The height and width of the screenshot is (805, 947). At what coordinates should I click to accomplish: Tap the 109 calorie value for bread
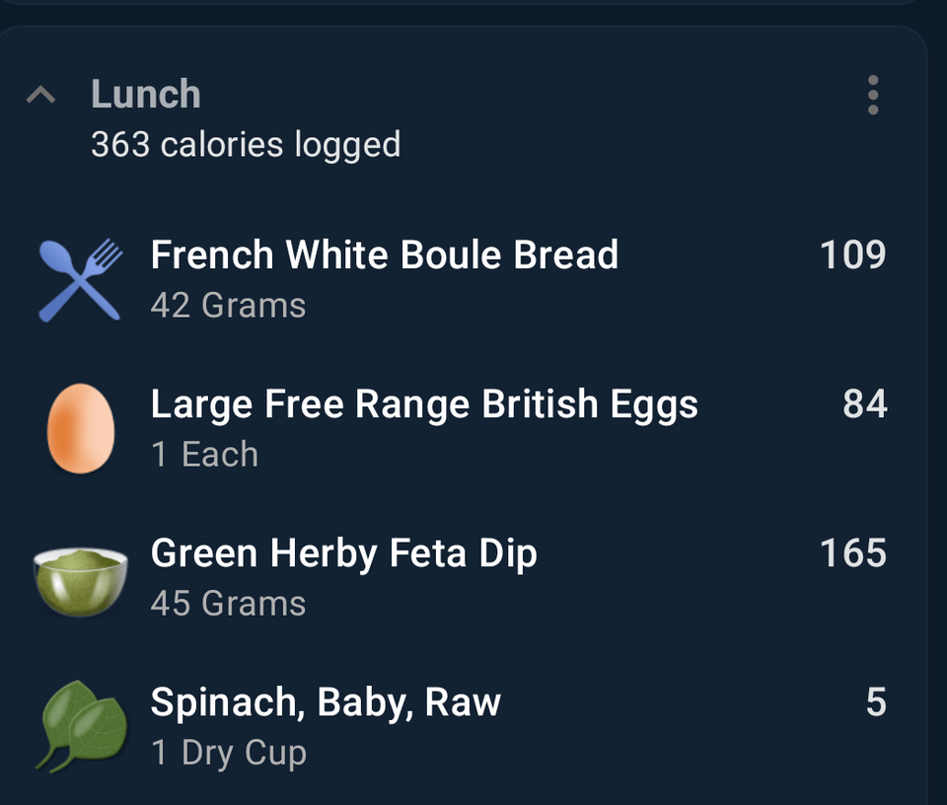(852, 255)
